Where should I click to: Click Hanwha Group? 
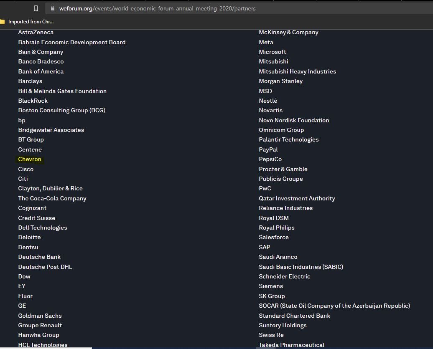pyautogui.click(x=38, y=335)
